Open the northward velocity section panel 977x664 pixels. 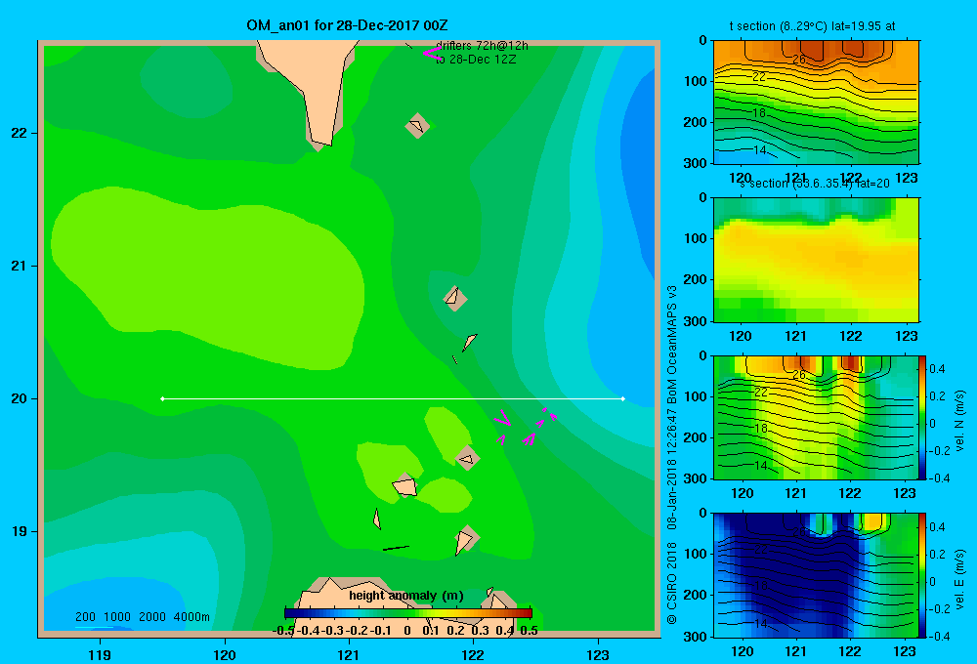[816, 417]
